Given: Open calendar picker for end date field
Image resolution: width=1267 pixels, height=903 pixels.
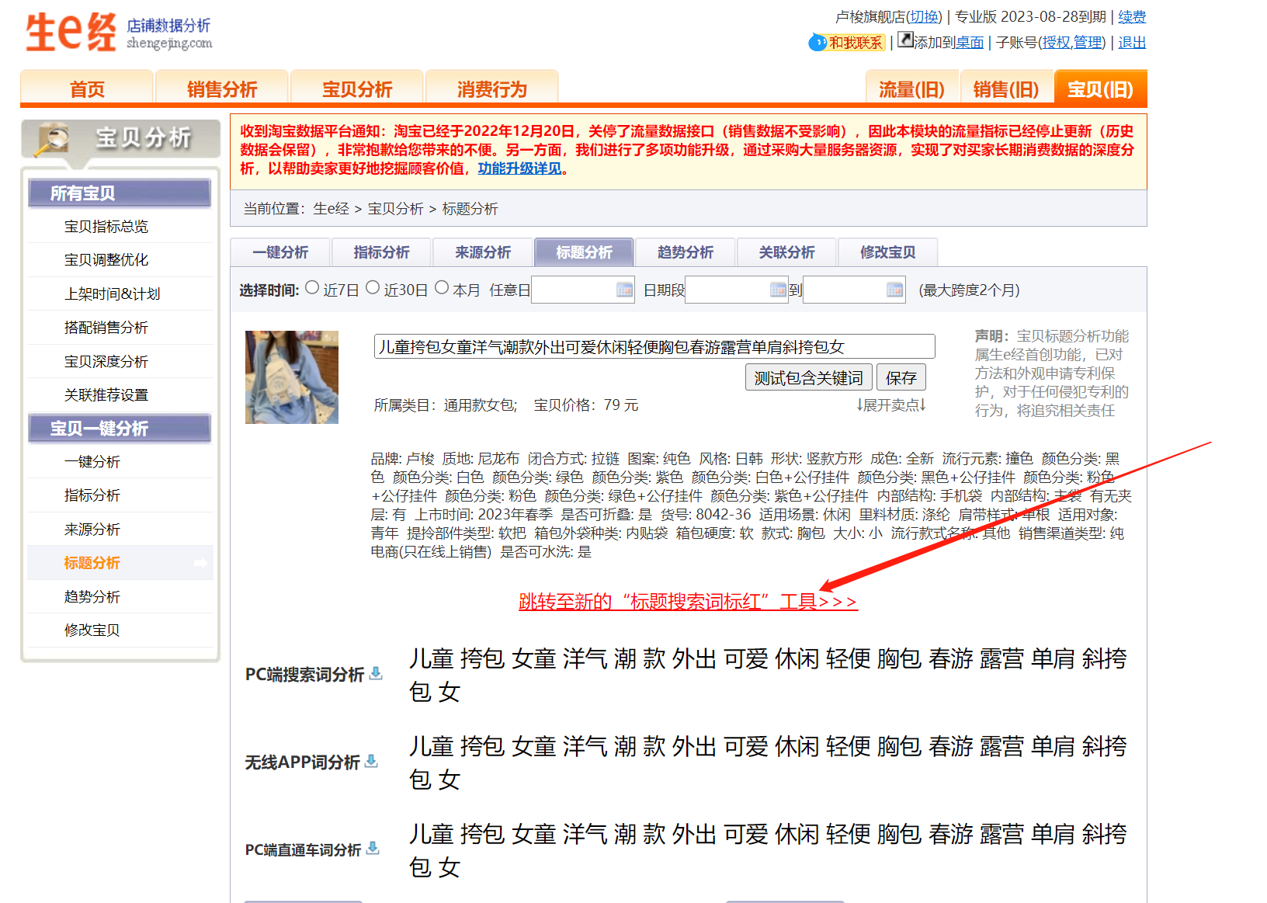Looking at the screenshot, I should pos(894,290).
